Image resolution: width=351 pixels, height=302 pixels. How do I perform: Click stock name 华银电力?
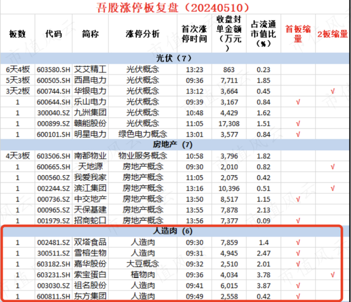(90, 91)
